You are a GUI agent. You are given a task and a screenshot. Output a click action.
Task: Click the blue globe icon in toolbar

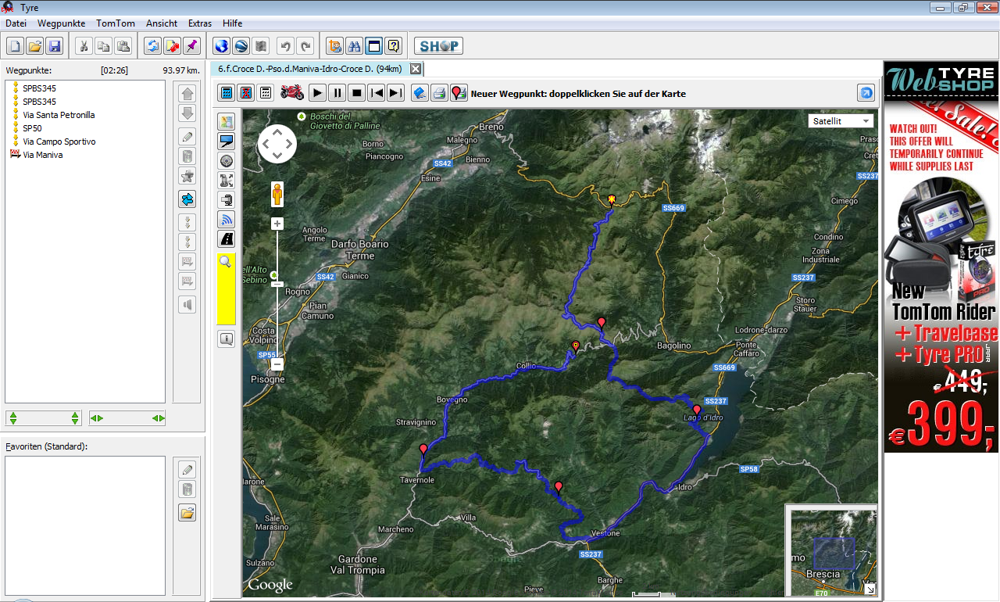pyautogui.click(x=221, y=46)
